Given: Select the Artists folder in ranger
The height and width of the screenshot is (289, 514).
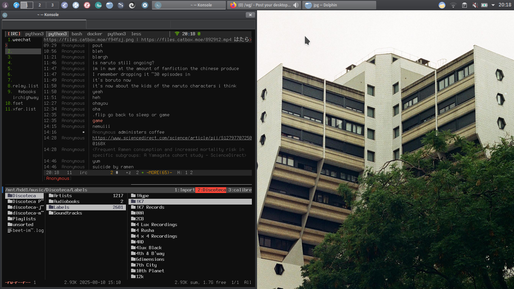Looking at the screenshot, I should point(86,196).
